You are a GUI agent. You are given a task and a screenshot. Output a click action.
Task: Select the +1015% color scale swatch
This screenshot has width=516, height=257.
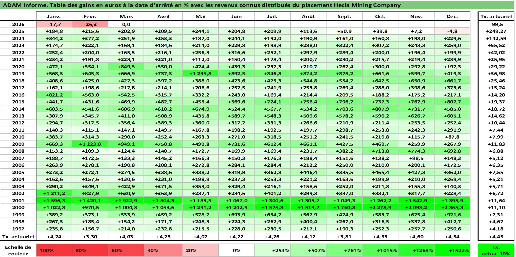pyautogui.click(x=380, y=250)
